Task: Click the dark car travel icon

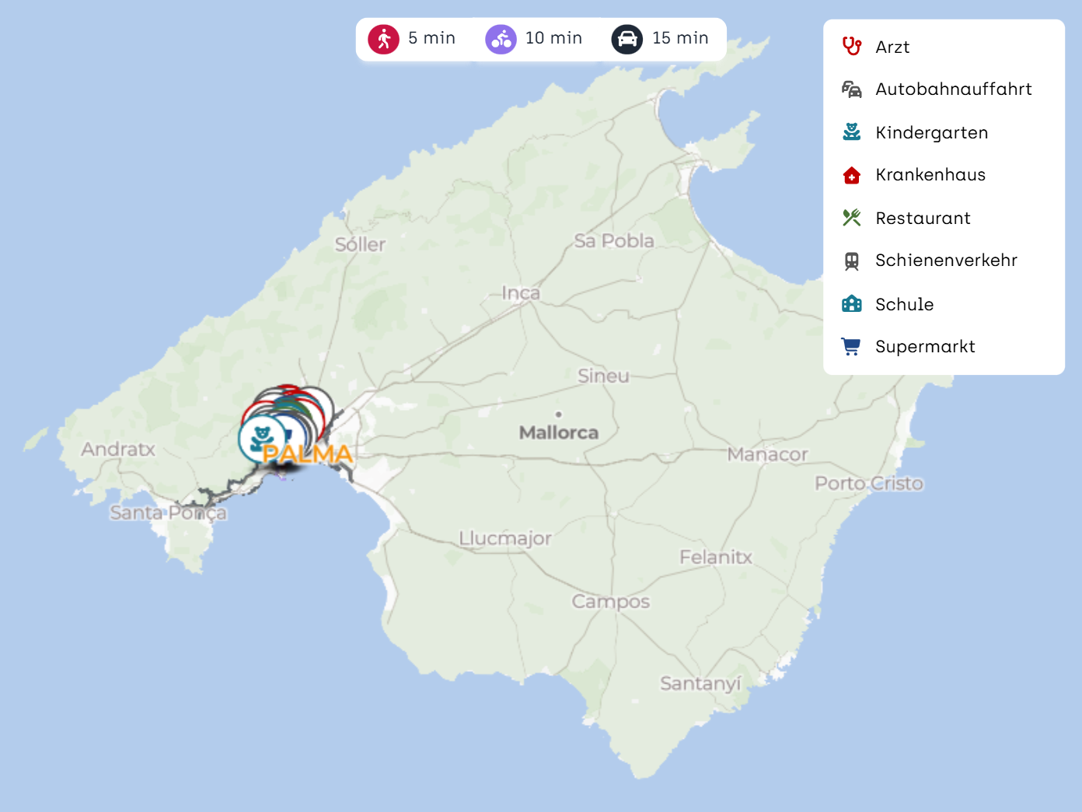Action: (627, 39)
